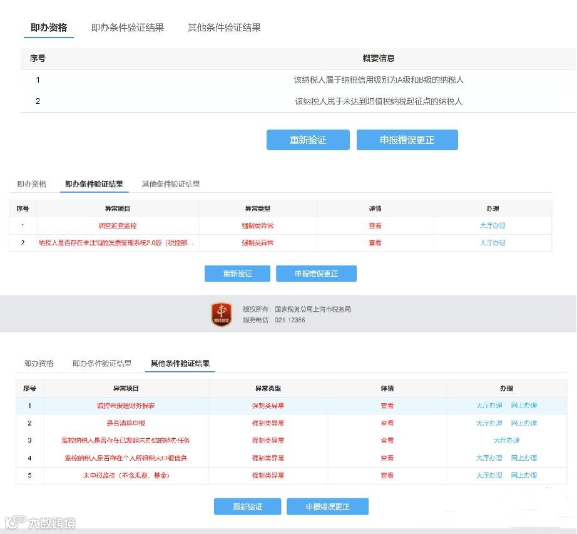Click 网上办理 for 监控未报送财务报表 row
The image size is (577, 534).
[x=524, y=406]
